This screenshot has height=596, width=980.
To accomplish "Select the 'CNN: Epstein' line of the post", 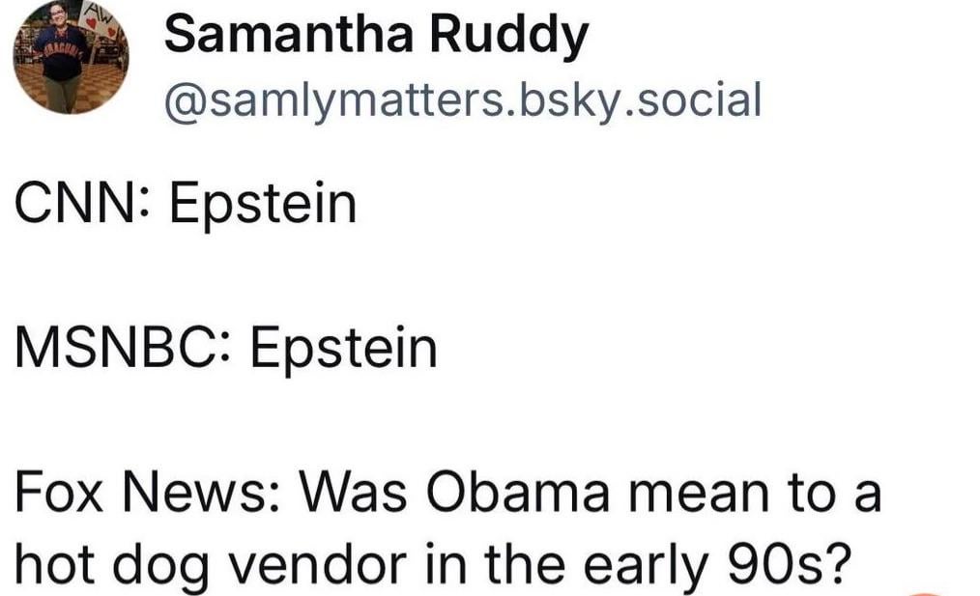I will tap(186, 204).
